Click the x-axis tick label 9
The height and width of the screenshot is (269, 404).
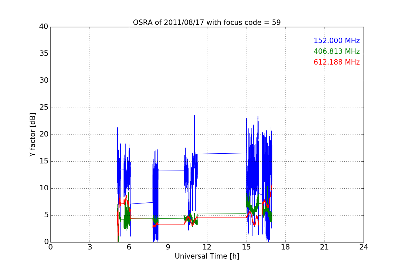(x=168, y=247)
